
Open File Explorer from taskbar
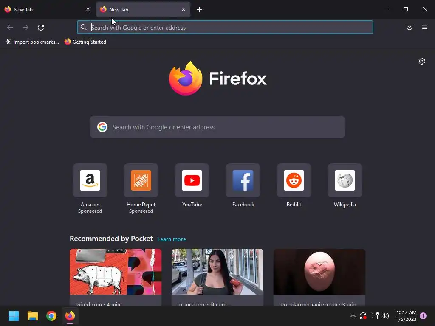[32, 316]
